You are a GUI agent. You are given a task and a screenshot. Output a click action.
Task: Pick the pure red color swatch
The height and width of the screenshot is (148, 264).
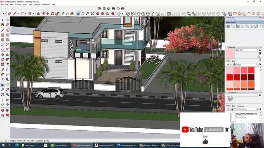click(230, 77)
